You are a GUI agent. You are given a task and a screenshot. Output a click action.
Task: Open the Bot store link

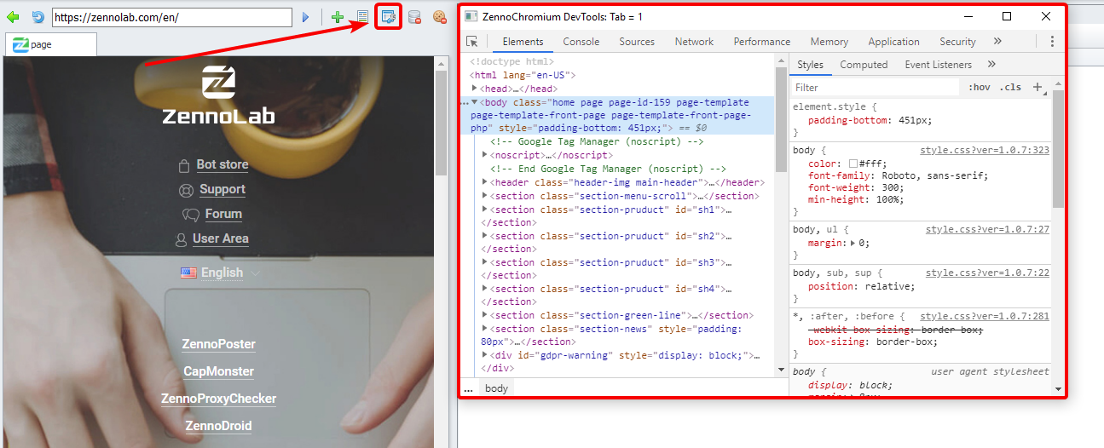coord(223,165)
